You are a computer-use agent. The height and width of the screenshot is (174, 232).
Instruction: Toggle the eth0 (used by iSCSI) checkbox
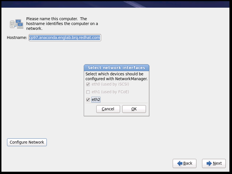click(88, 84)
